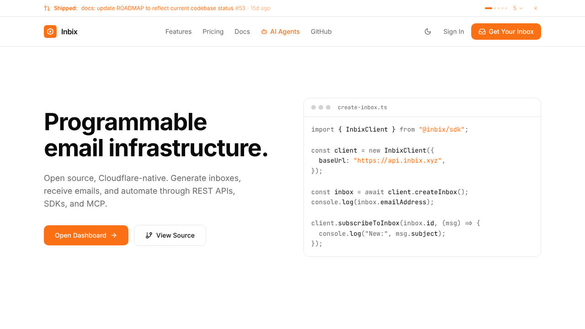Toggle dark mode with the moon icon
Viewport: 585px width, 329px height.
428,32
